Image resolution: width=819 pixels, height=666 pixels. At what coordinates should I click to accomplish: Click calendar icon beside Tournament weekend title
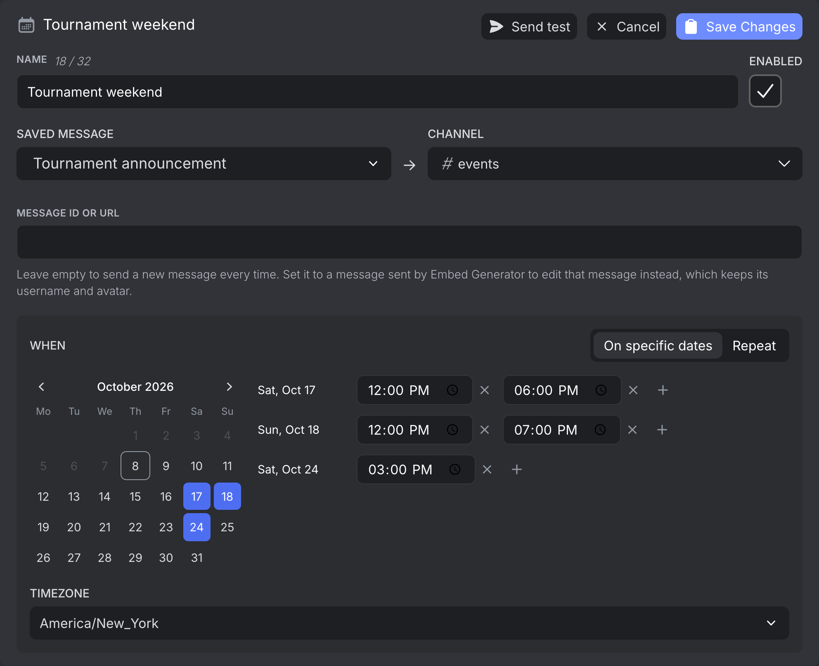(x=26, y=25)
